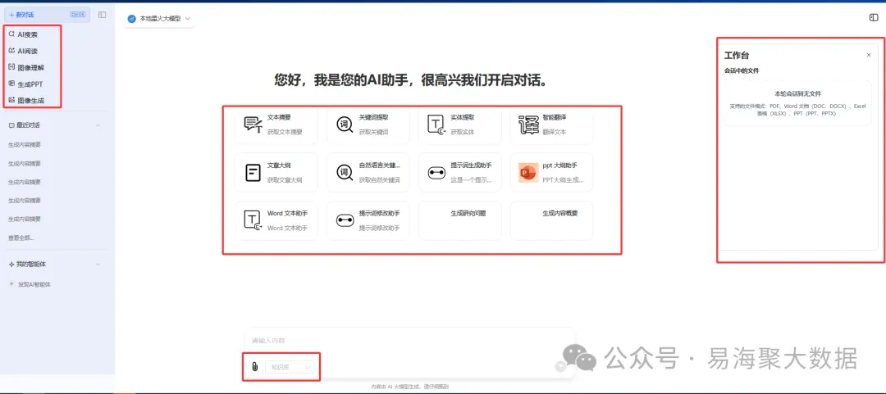Click 查看全部 to view all conversations
Screen dimensions: 886x394
(x=21, y=238)
